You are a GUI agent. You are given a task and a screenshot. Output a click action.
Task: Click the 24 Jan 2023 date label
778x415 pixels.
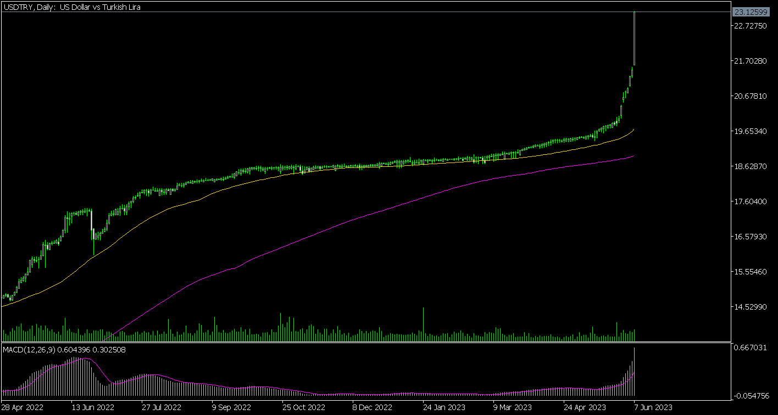click(443, 408)
